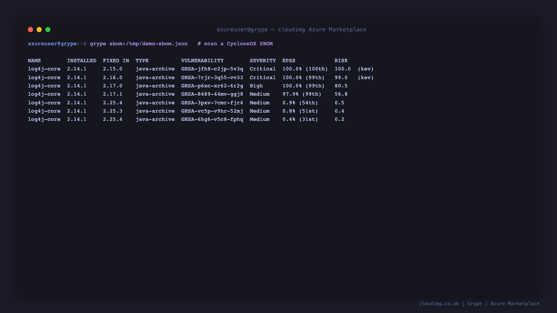
Task: Click fixed version 2.15.0
Action: tap(113, 69)
